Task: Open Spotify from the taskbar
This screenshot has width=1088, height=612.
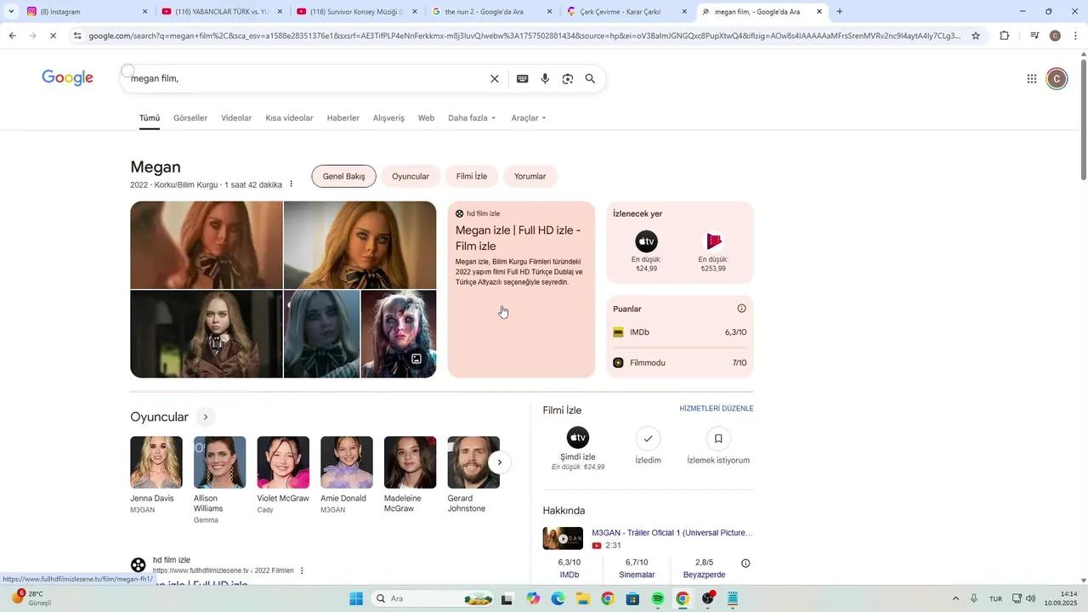Action: pyautogui.click(x=657, y=598)
